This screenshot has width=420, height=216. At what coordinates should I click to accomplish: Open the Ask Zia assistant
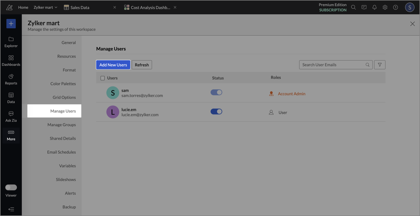[x=11, y=116]
